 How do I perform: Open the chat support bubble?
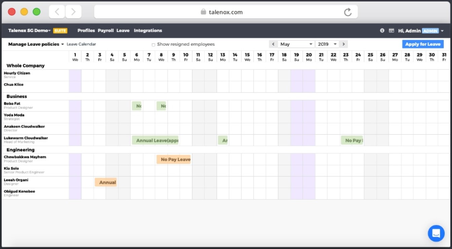[x=436, y=233]
